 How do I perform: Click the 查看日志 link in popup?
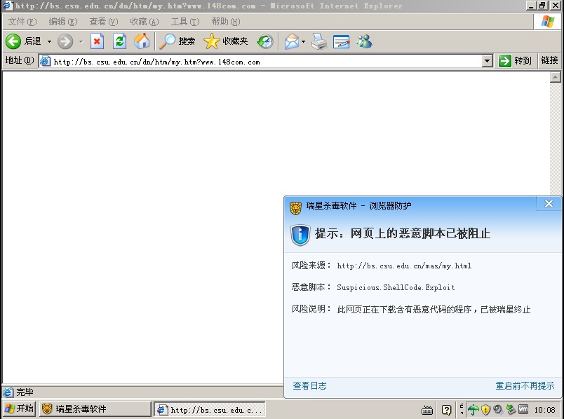coord(309,386)
